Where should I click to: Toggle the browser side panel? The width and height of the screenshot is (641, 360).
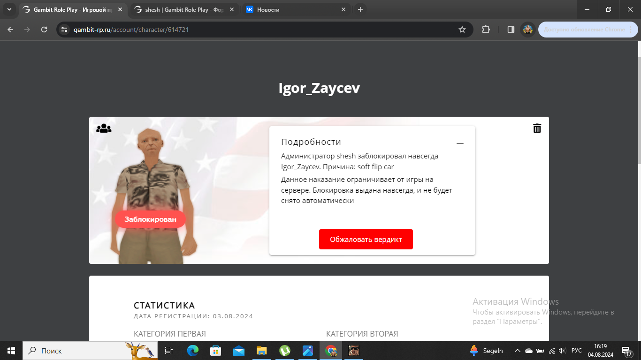pos(511,30)
